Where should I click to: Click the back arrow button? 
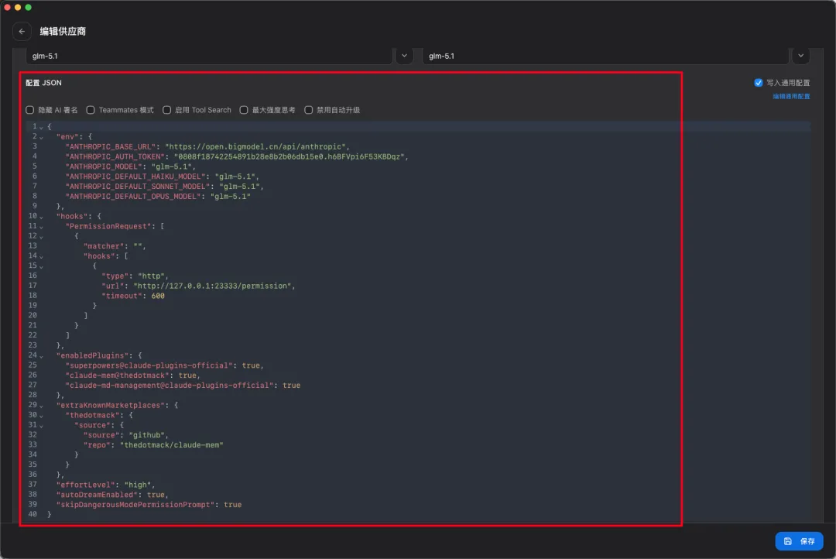tap(22, 32)
